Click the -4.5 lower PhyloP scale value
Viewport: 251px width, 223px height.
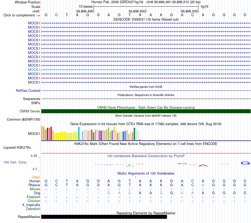tap(34, 169)
